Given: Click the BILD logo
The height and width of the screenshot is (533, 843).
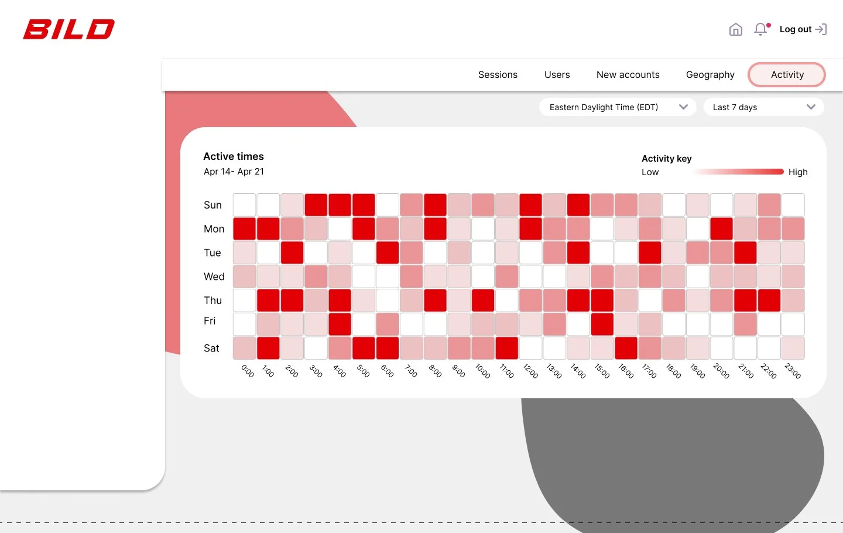Looking at the screenshot, I should (x=68, y=29).
